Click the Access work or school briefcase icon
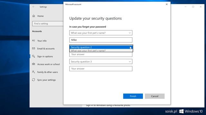 (x=33, y=64)
